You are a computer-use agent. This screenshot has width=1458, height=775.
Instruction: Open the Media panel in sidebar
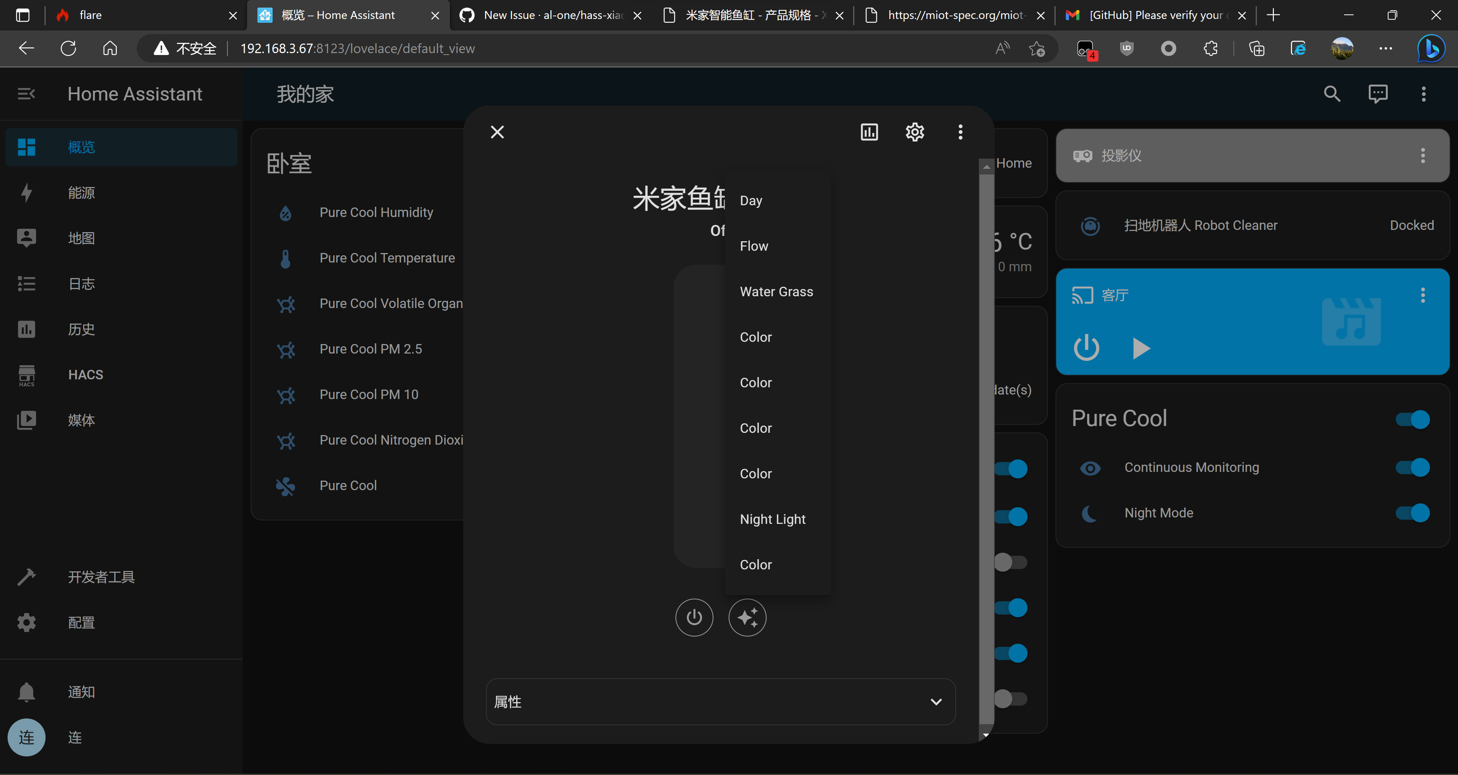(x=81, y=420)
